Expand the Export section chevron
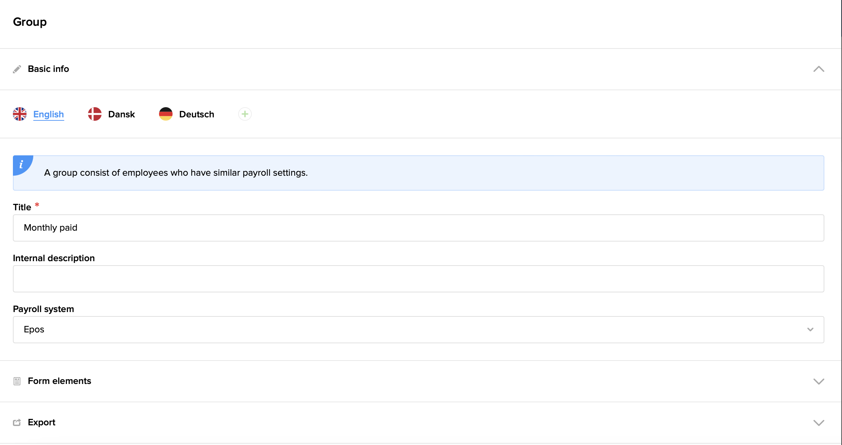 coord(819,423)
